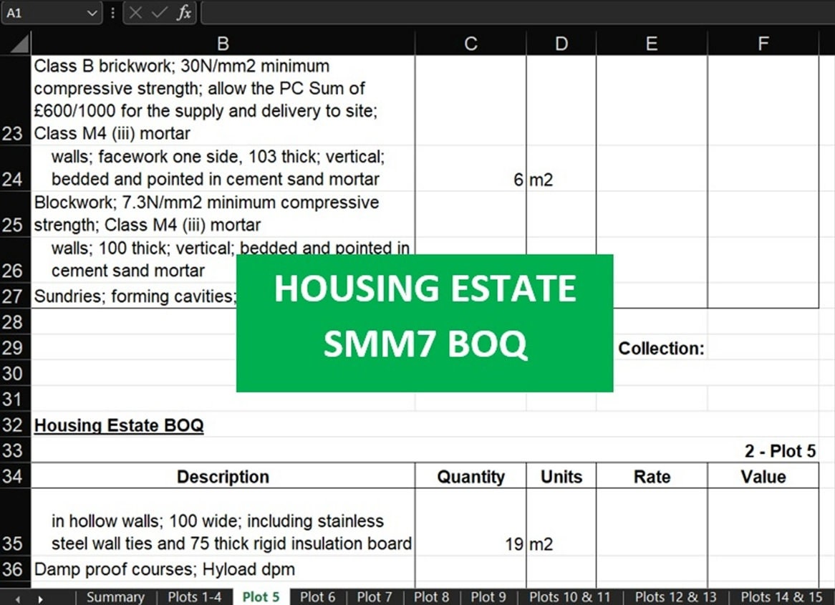Select the Collection: cell

pos(660,348)
